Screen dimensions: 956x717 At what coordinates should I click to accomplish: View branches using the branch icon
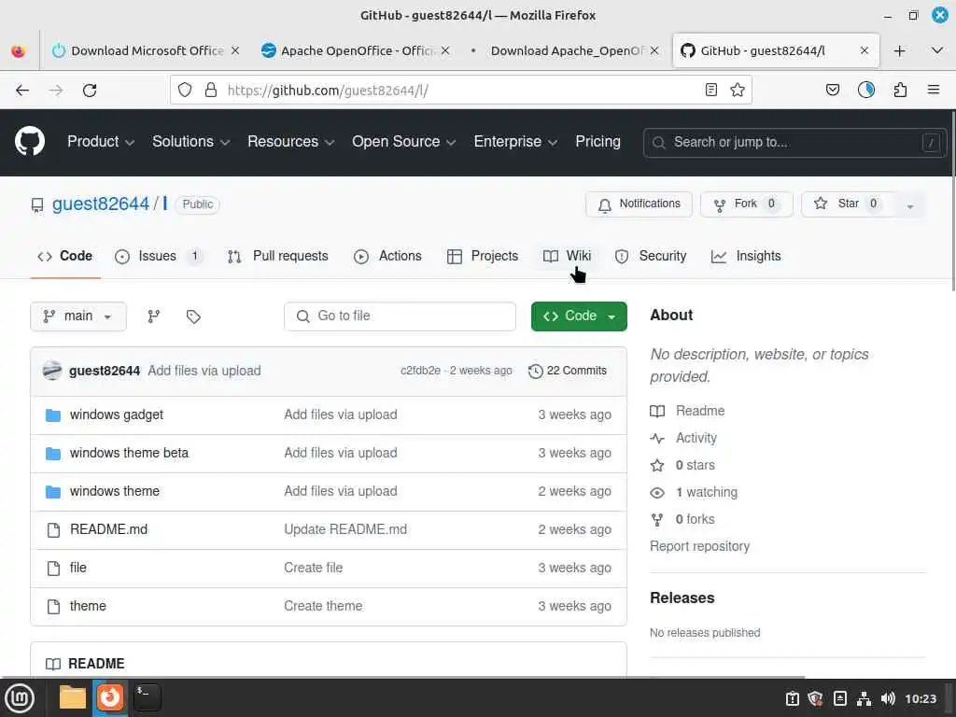[154, 316]
